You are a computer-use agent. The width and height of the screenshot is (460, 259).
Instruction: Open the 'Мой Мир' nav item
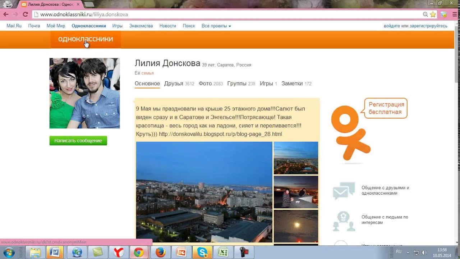56,26
